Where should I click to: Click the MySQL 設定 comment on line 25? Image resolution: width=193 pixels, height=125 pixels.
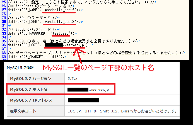pos(81,2)
